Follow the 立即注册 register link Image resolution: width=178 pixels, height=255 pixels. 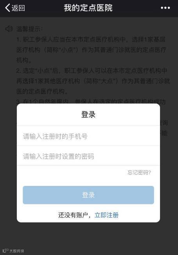(106, 215)
